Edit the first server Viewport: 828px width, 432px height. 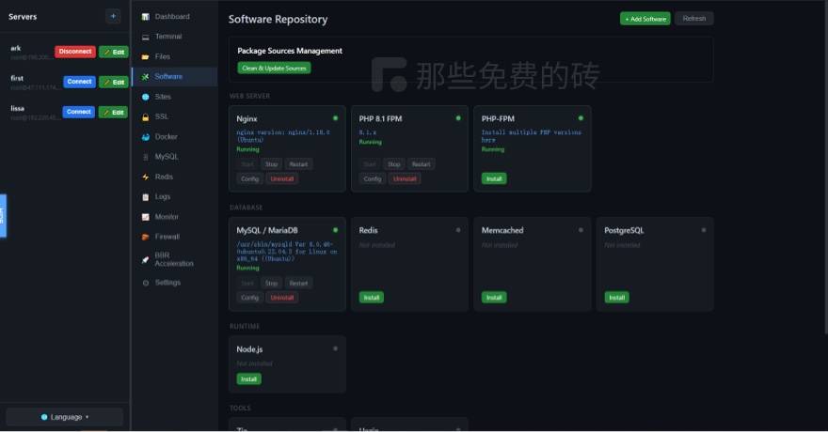[114, 83]
